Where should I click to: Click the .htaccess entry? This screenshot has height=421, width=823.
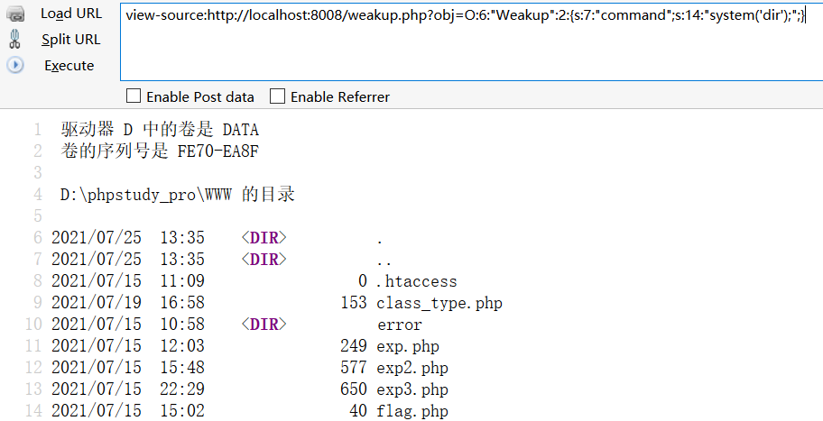(x=417, y=281)
